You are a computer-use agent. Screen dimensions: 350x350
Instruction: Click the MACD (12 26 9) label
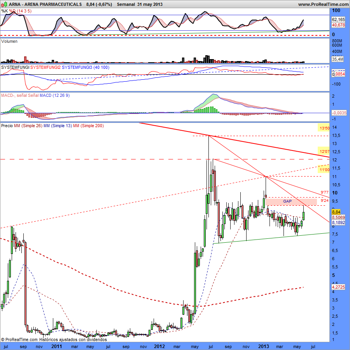tap(55, 95)
